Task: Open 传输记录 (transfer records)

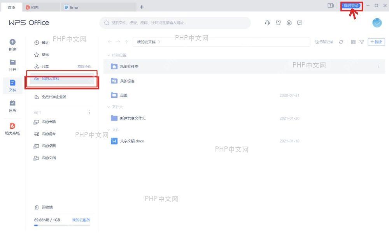Action: pos(324,42)
